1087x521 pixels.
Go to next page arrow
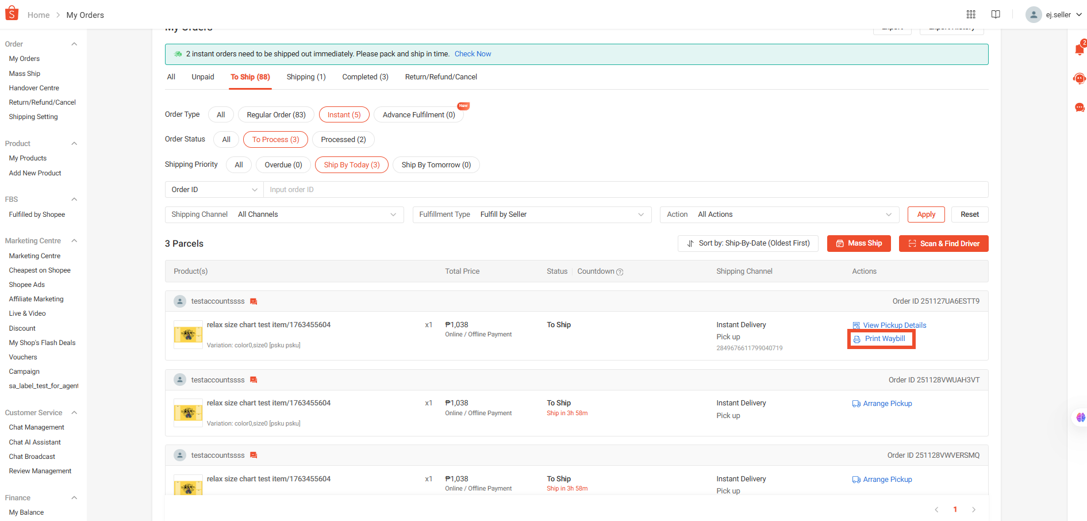coord(974,509)
